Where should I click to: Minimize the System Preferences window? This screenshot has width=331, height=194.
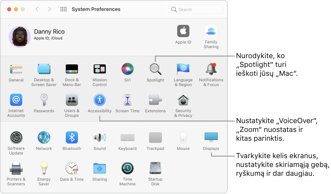[16, 9]
